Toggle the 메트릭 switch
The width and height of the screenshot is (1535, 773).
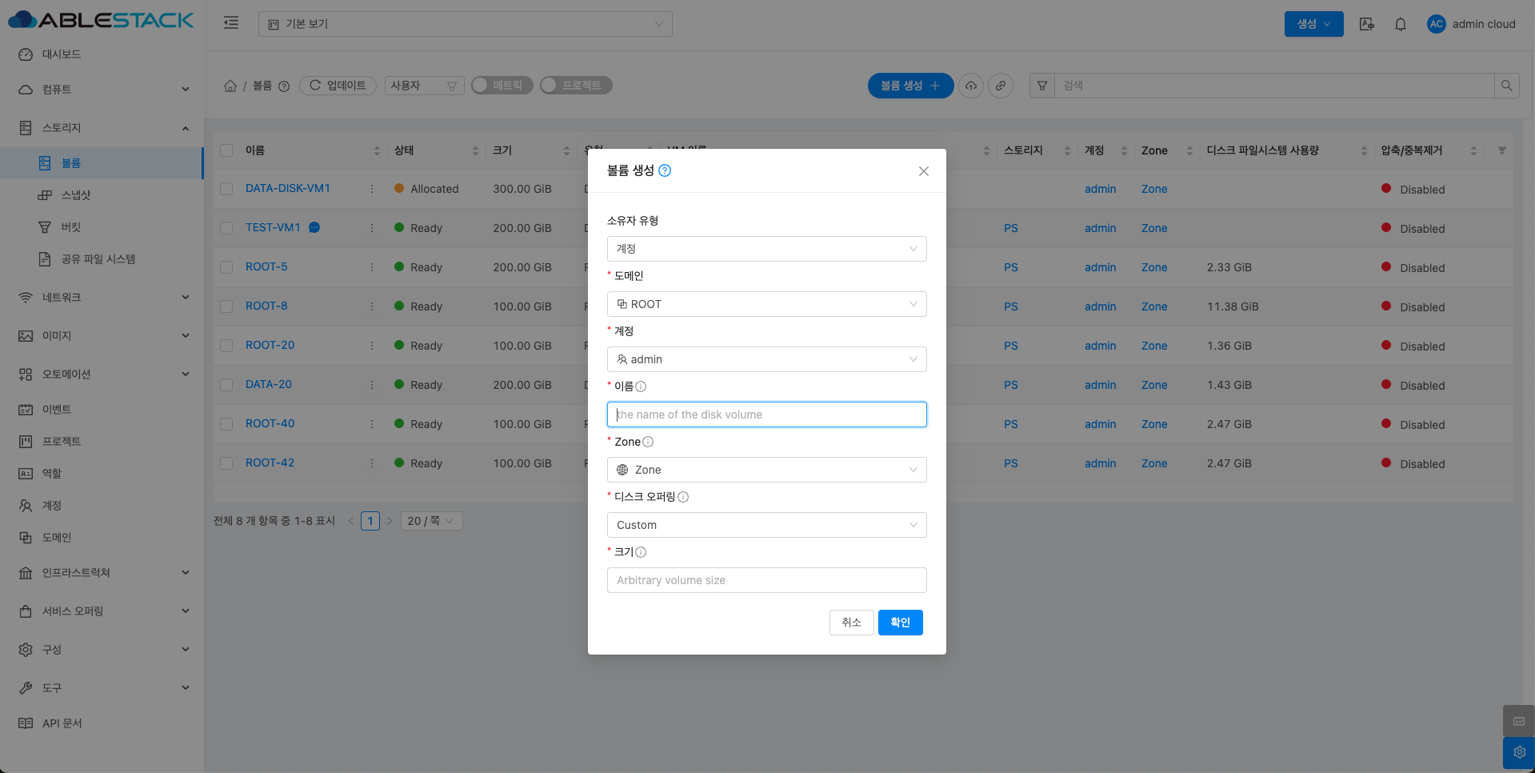[x=502, y=86]
